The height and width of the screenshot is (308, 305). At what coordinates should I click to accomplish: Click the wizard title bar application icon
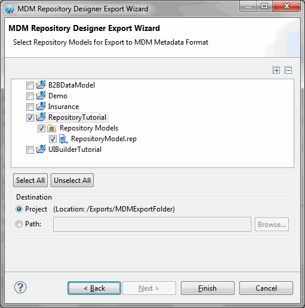10,9
